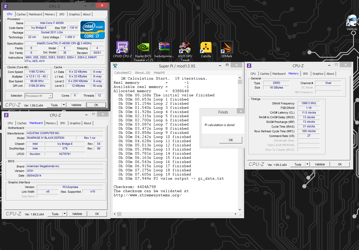Viewport: 359px width, 250px height.
Task: Click the Core Voltage value 1.456 V
Action: [x=70, y=37]
